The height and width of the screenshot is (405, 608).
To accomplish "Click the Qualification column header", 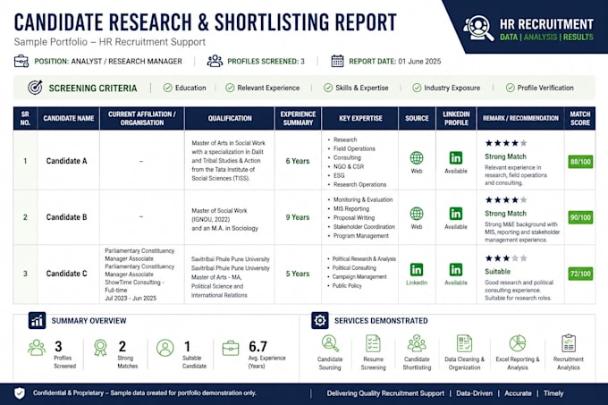I will coord(230,118).
